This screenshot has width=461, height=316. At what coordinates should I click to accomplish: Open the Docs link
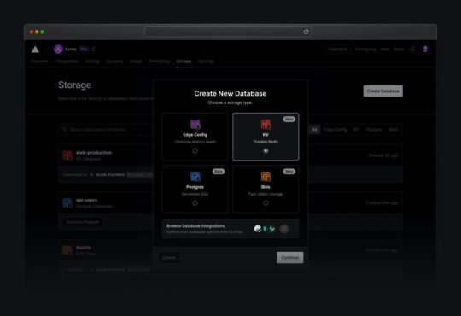tap(399, 50)
